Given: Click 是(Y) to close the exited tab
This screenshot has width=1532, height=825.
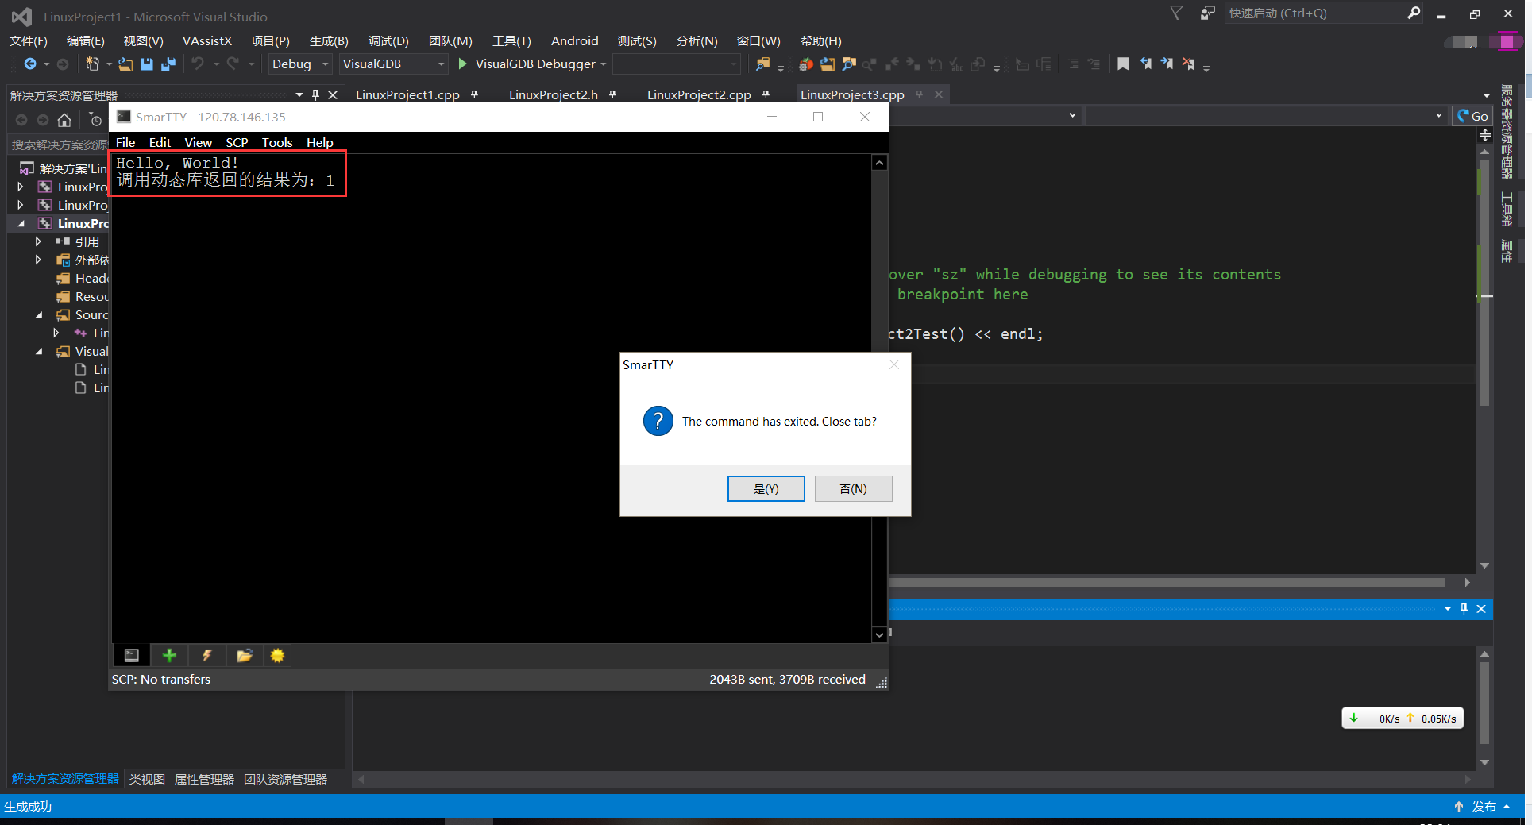Looking at the screenshot, I should pos(765,488).
